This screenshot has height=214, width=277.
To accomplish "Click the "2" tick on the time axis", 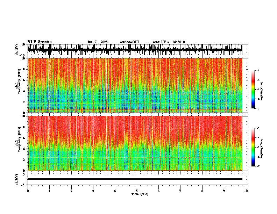I will (71, 191).
